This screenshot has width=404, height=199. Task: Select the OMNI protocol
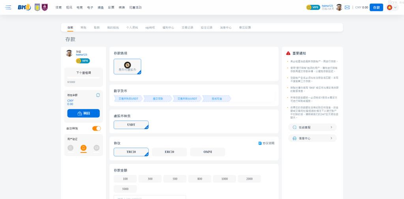pyautogui.click(x=208, y=152)
